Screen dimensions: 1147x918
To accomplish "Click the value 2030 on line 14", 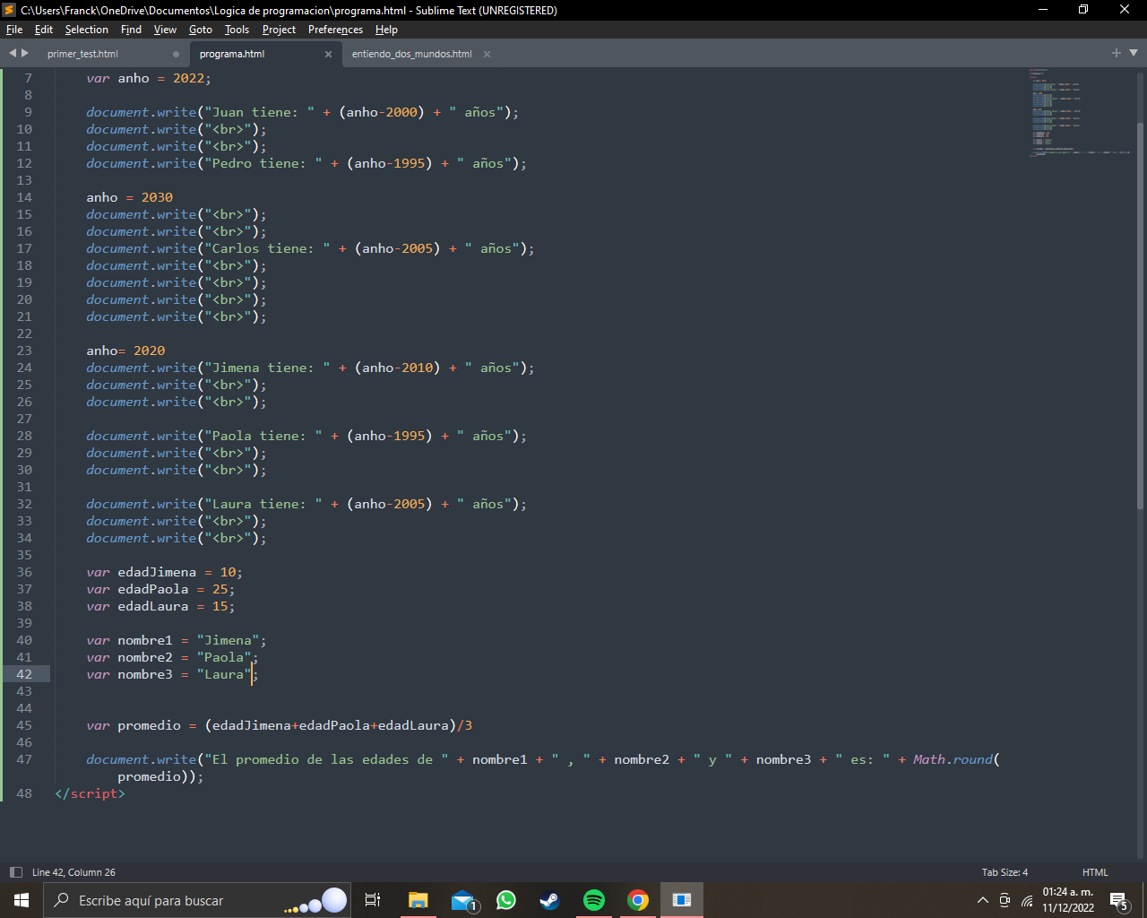I will (x=157, y=197).
